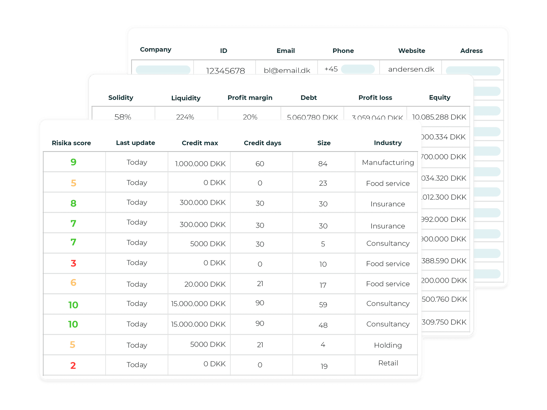Click the Holding industry cell
Screen dimensions: 547x410
click(x=388, y=345)
